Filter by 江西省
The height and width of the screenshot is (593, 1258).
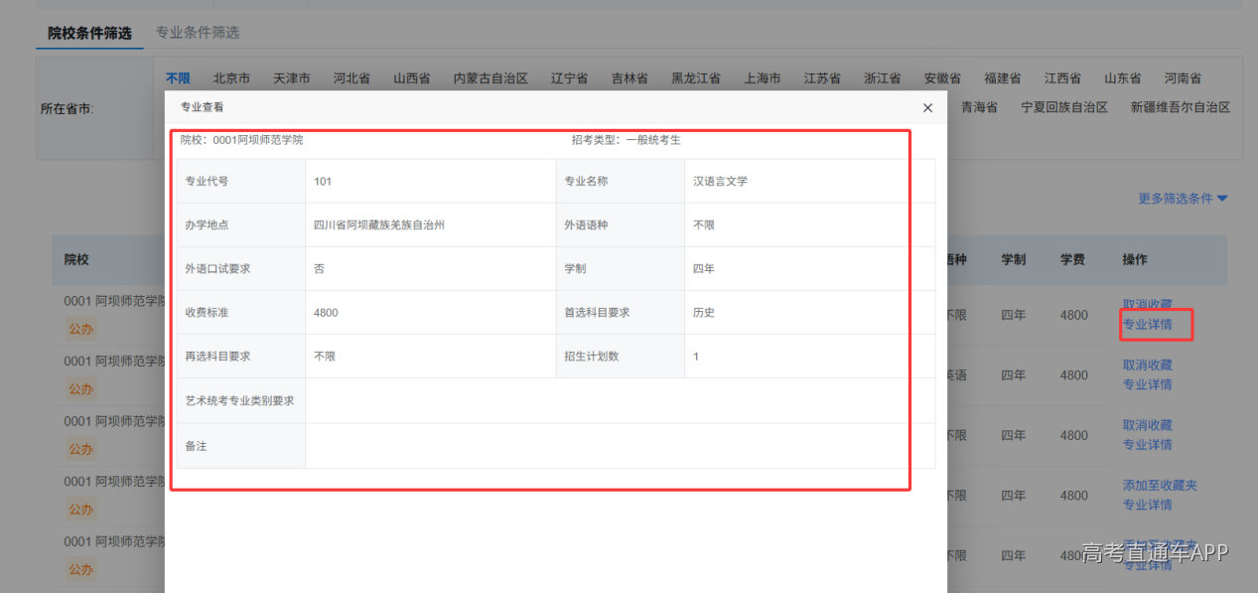click(x=1062, y=77)
